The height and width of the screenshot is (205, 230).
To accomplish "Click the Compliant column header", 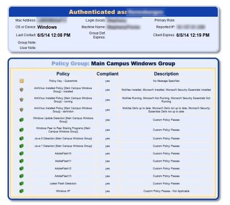I will 107,74.
